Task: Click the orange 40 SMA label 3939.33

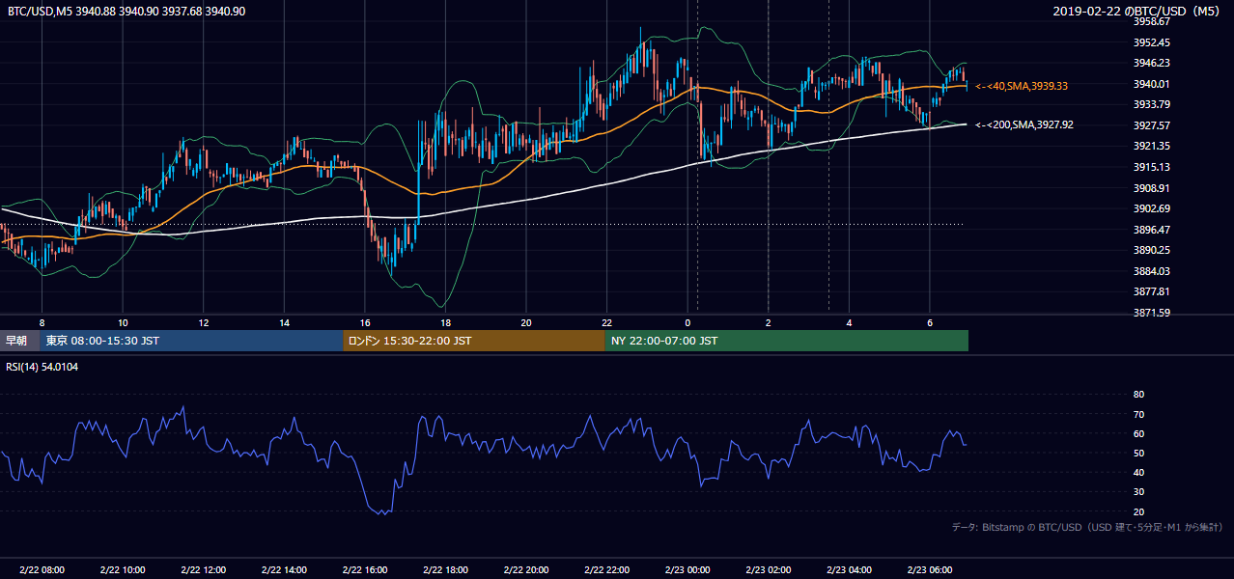Action: (x=1022, y=86)
